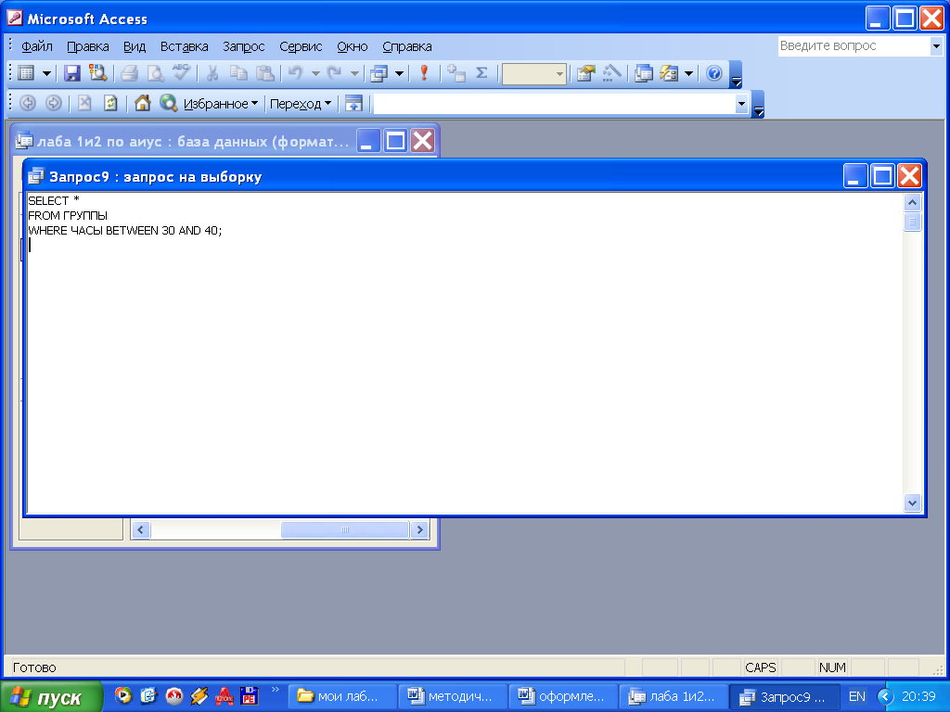This screenshot has width=950, height=712.
Task: Open the Избранное favorites menu
Action: pyautogui.click(x=221, y=104)
